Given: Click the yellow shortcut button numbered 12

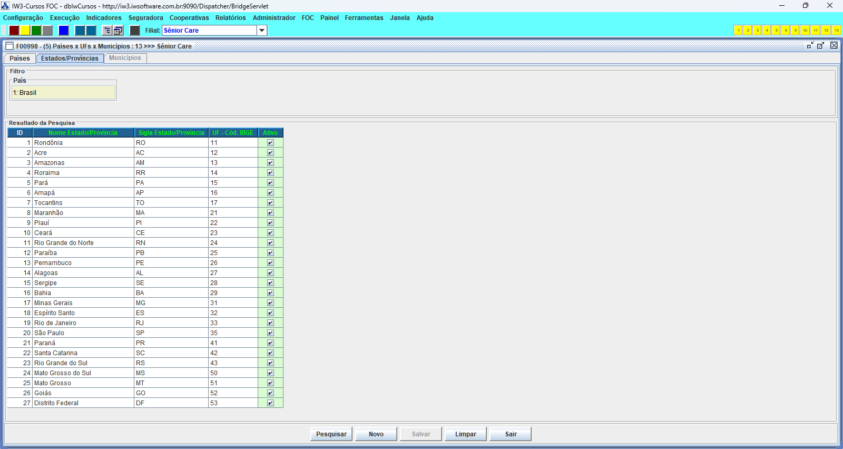Looking at the screenshot, I should point(826,31).
